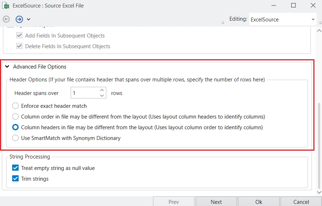
Task: Collapse the Advanced File Options section
Action: 7,67
